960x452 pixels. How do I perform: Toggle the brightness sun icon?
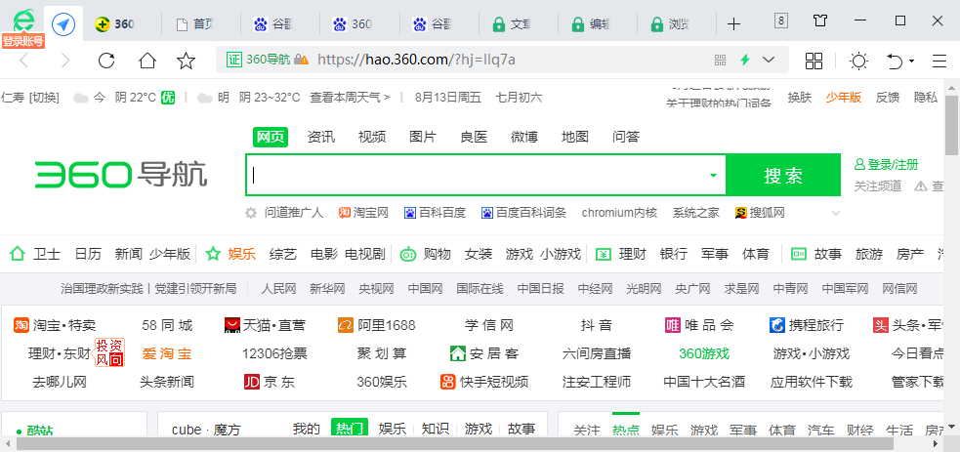click(x=859, y=60)
